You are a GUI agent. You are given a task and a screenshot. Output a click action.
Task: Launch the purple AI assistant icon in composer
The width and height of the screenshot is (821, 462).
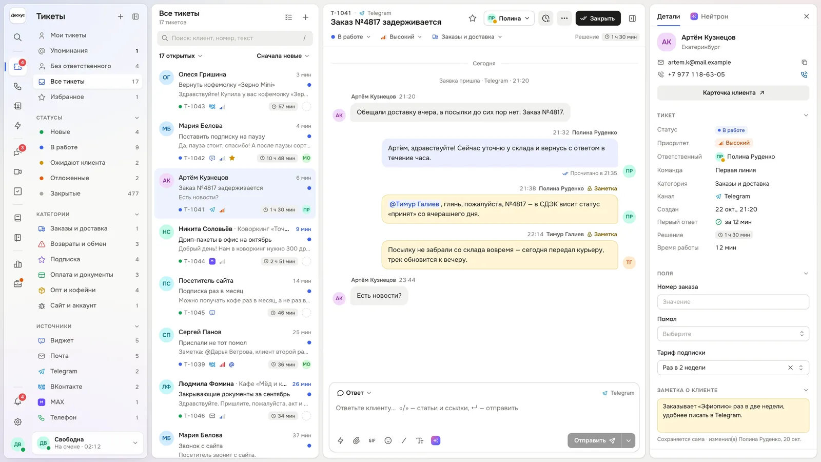pyautogui.click(x=436, y=440)
